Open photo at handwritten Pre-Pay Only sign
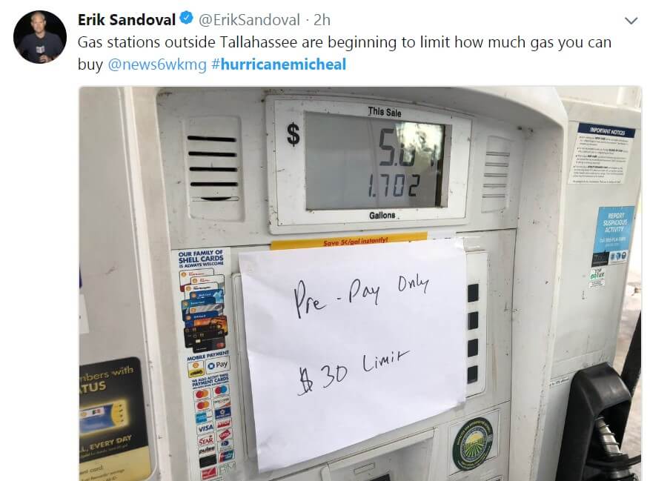The height and width of the screenshot is (481, 650). coord(352,353)
